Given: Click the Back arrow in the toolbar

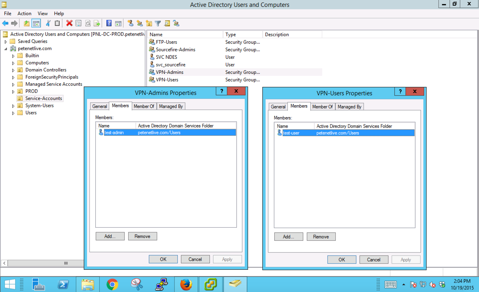Looking at the screenshot, I should click(5, 23).
